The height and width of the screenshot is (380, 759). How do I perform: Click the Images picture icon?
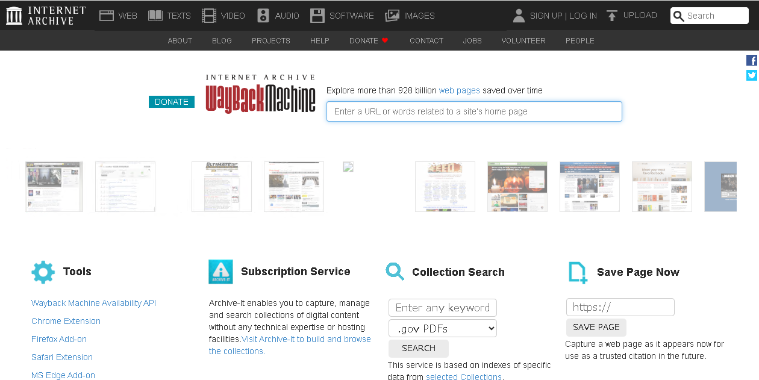pos(392,16)
